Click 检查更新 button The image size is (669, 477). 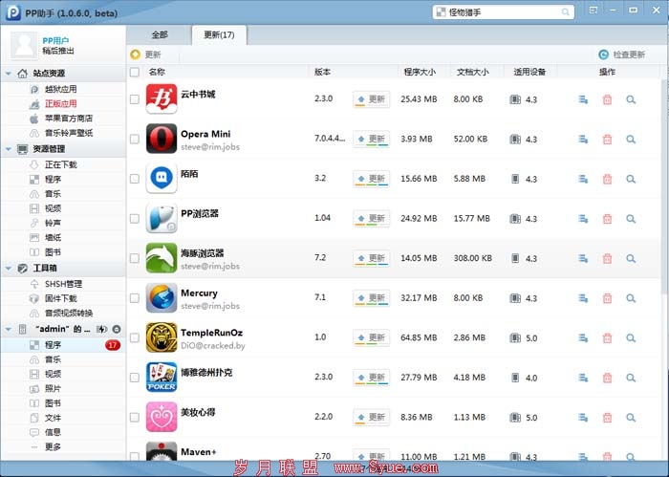(x=622, y=54)
